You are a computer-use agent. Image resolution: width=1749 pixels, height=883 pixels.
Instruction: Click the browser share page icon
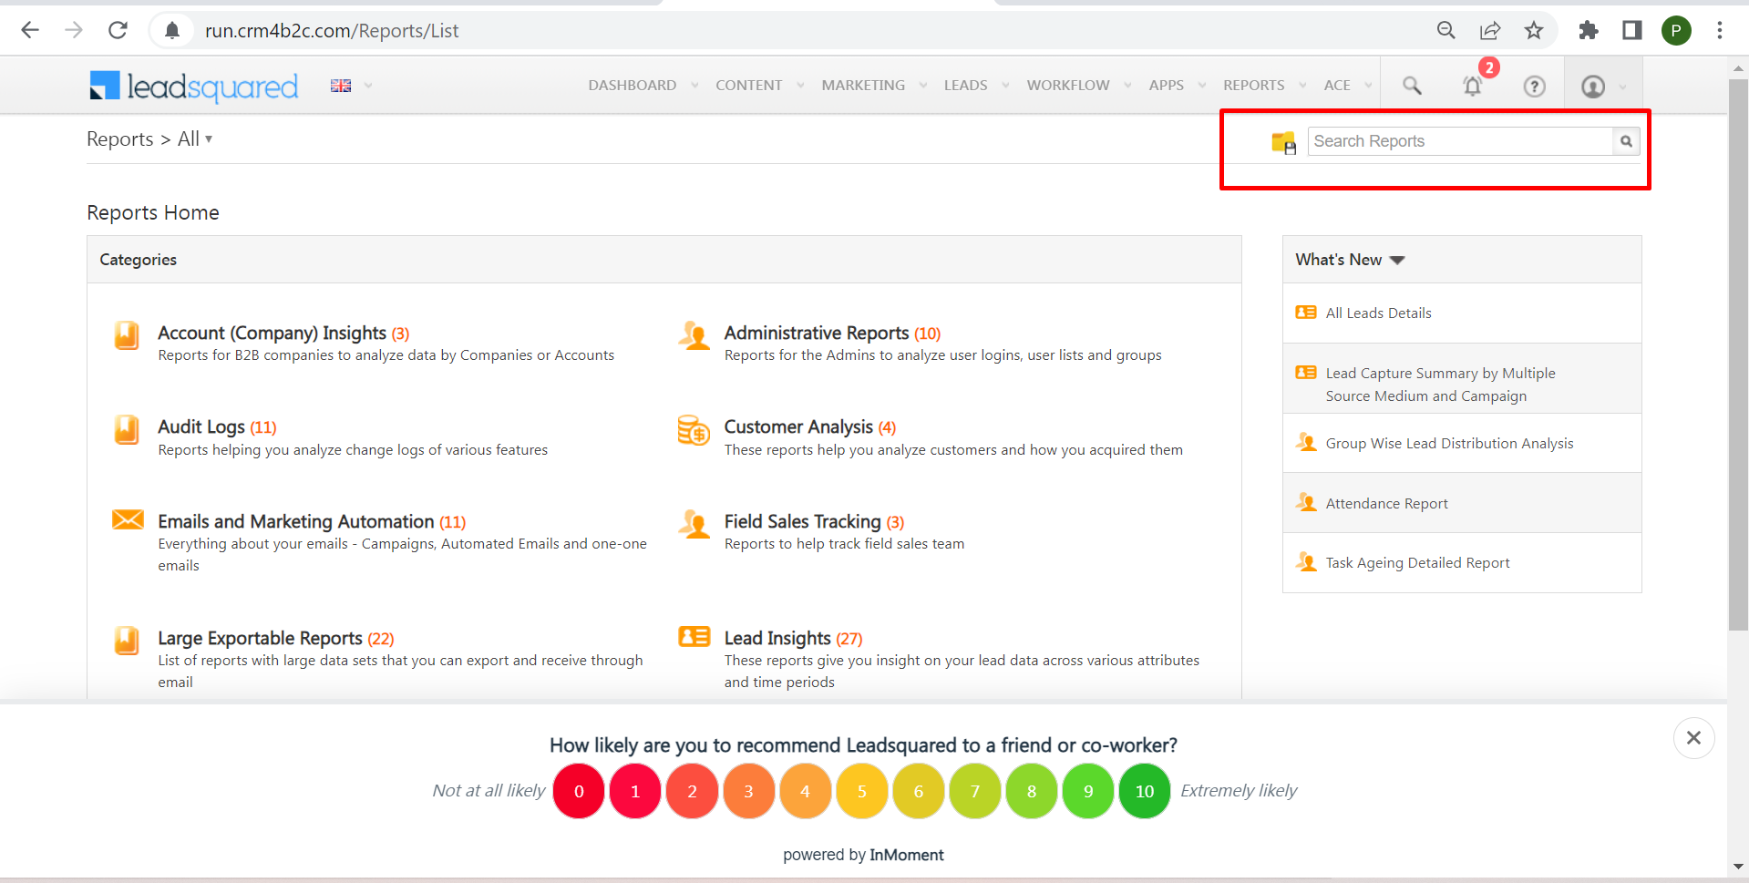[x=1490, y=30]
